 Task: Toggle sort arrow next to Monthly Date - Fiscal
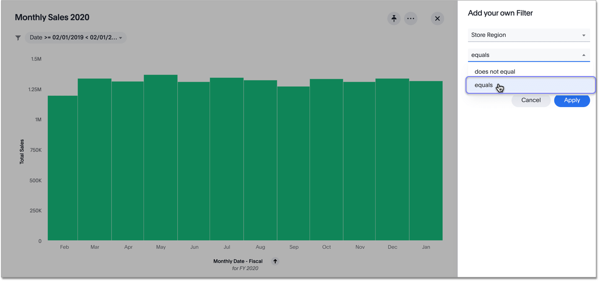click(275, 261)
